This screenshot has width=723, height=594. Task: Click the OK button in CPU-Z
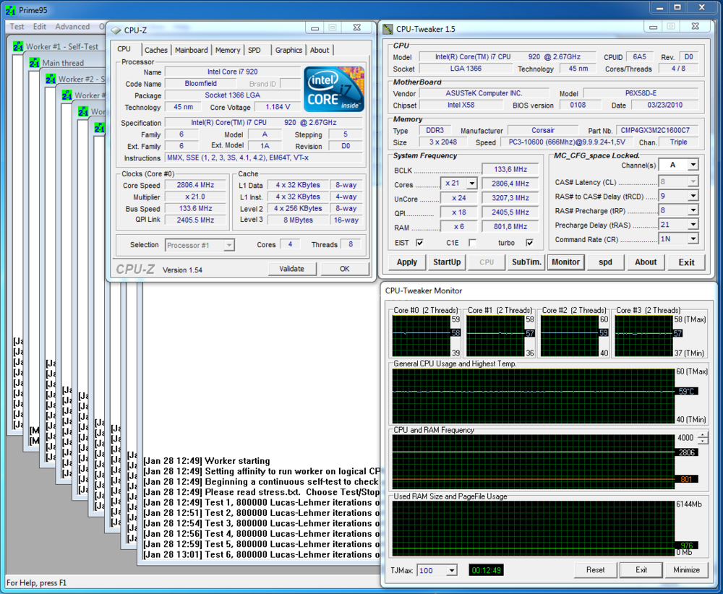[344, 269]
